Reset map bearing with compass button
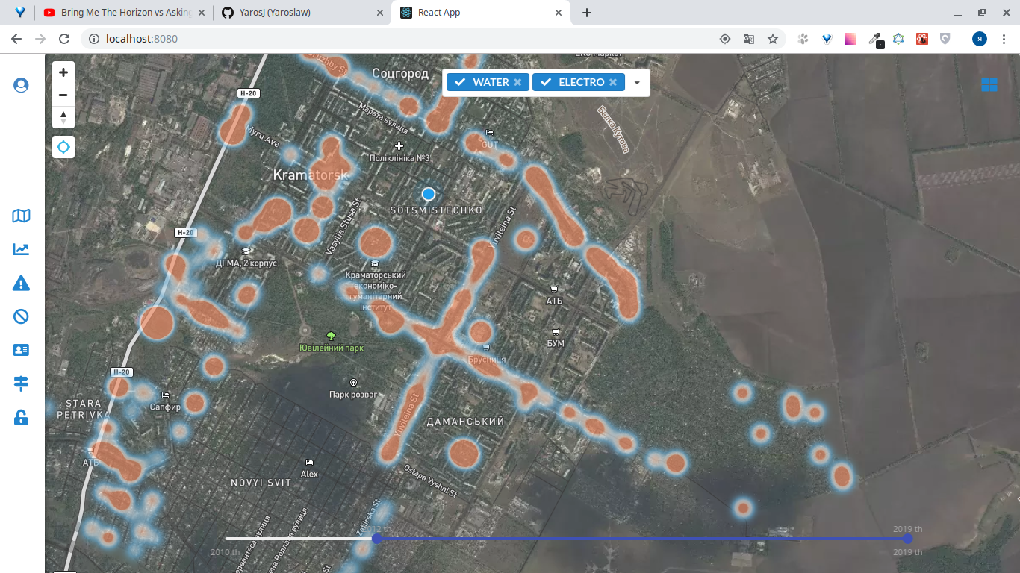 click(63, 117)
